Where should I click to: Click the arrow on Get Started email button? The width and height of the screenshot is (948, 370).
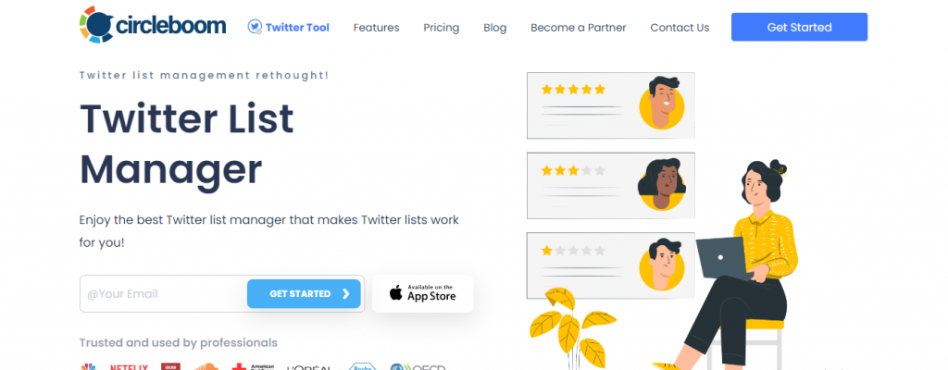click(x=346, y=294)
